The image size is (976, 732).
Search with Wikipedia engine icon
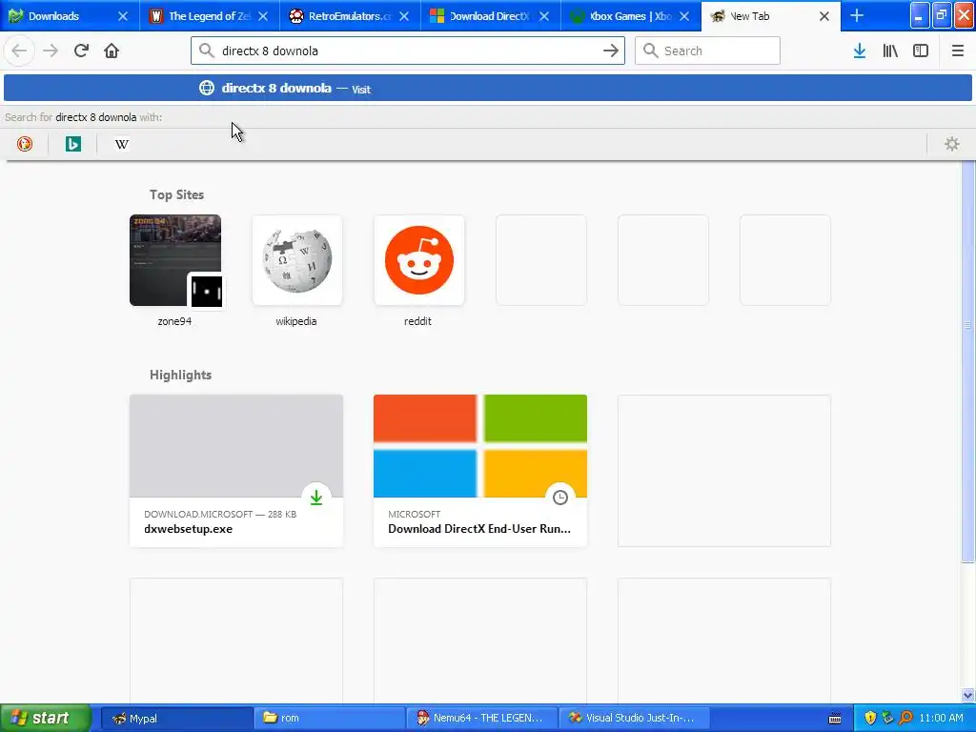point(121,144)
